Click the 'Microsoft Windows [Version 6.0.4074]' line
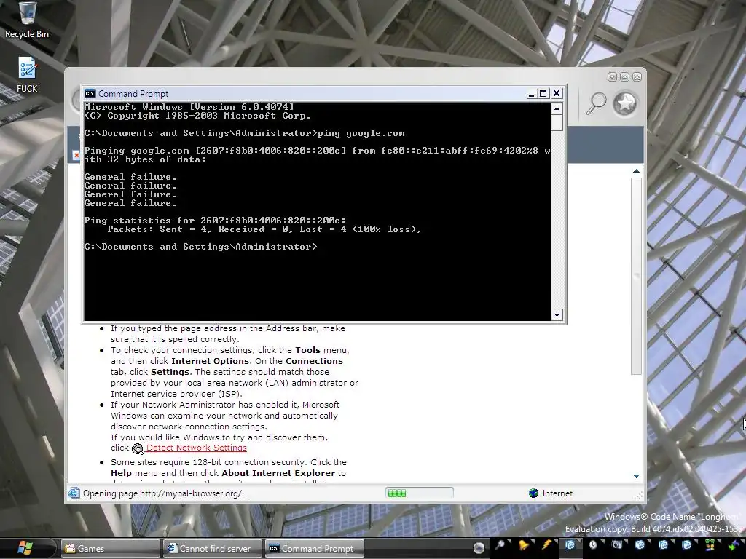 [x=189, y=107]
